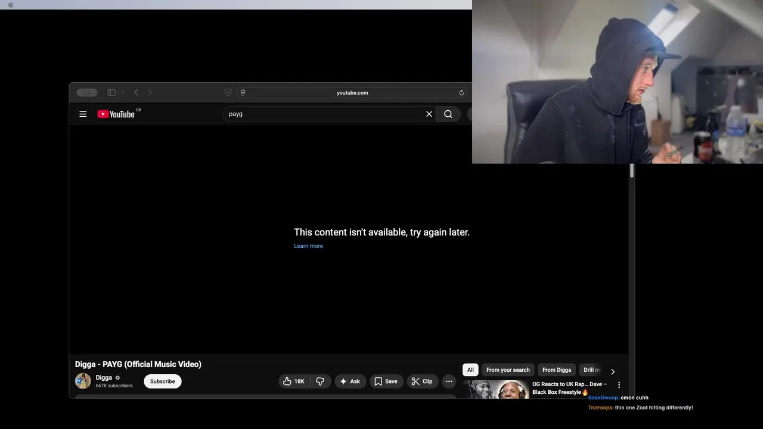Create a clip with the Clip button
The height and width of the screenshot is (429, 763).
tap(423, 381)
